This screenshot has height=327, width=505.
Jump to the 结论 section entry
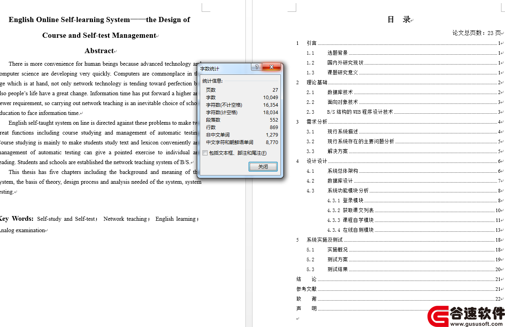(x=399, y=279)
